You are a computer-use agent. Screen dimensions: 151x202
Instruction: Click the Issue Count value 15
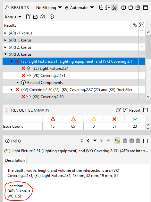(53, 126)
